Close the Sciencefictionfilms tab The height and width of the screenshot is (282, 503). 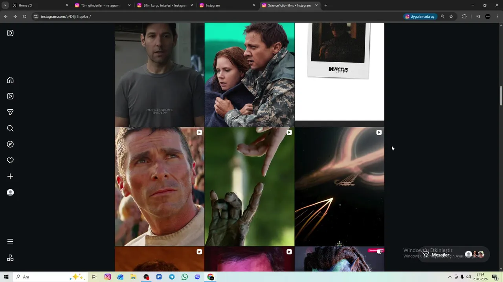pyautogui.click(x=316, y=5)
